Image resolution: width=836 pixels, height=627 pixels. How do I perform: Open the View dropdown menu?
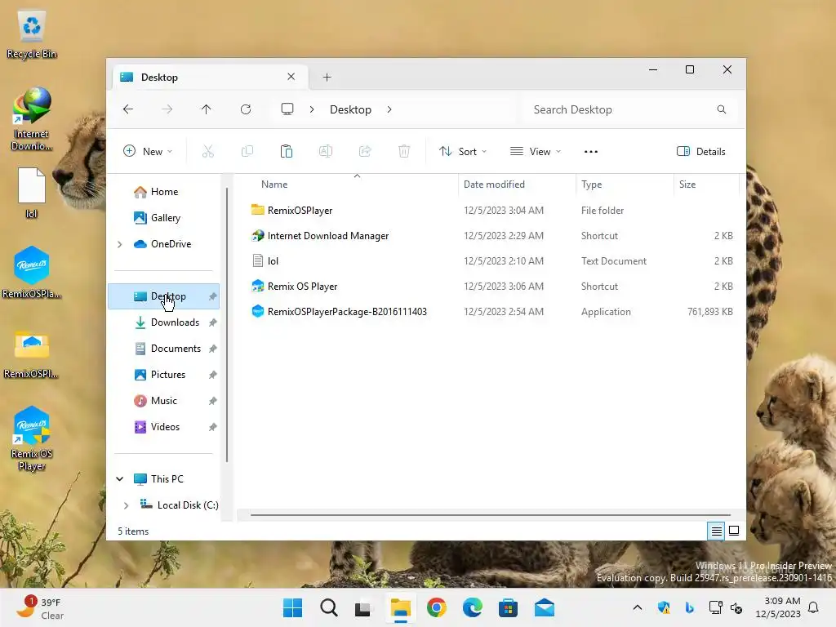[x=536, y=151]
